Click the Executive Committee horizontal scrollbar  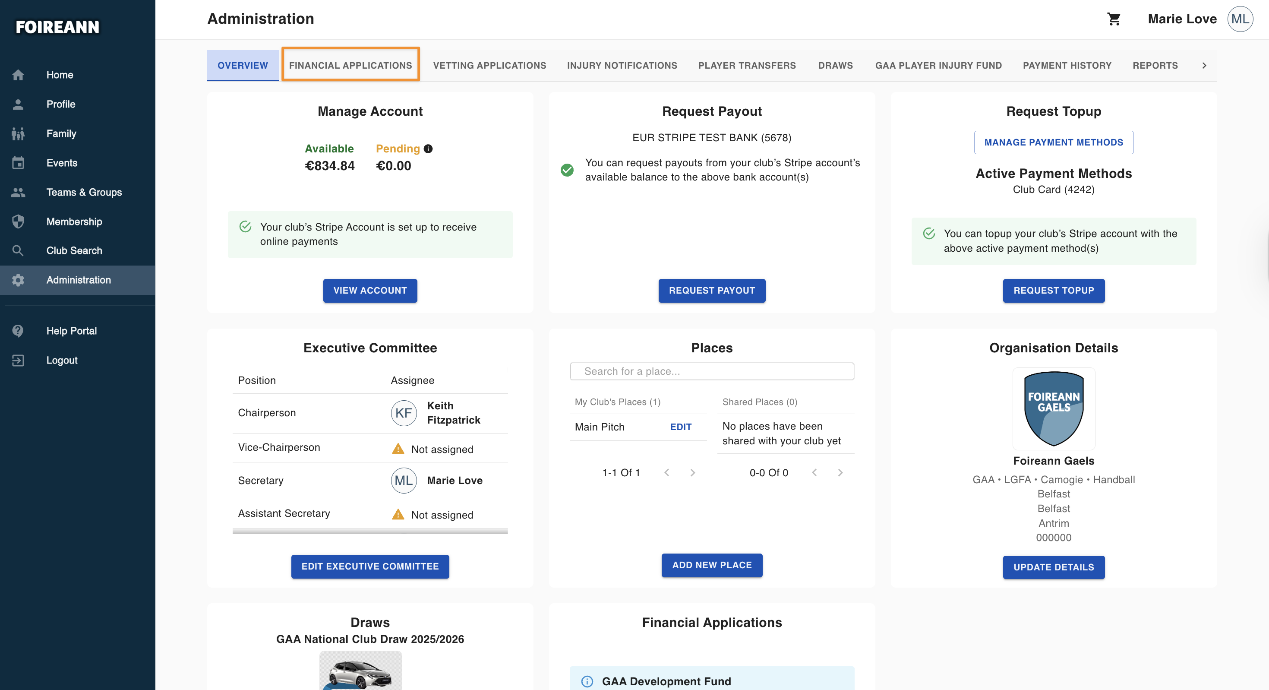[x=370, y=531]
